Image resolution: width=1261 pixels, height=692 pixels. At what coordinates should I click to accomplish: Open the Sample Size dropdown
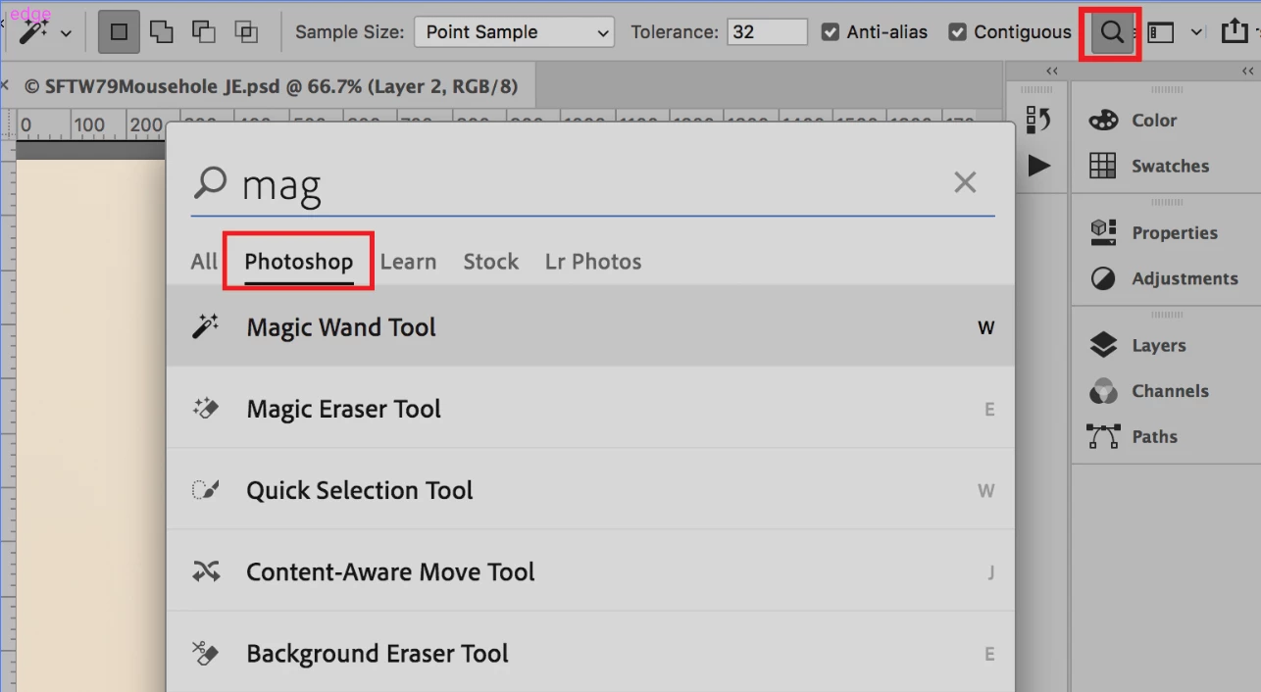point(514,32)
